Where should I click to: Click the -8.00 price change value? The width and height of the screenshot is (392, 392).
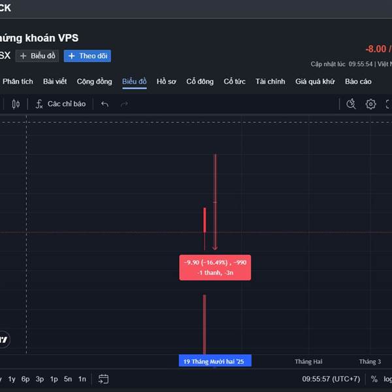[x=376, y=49]
